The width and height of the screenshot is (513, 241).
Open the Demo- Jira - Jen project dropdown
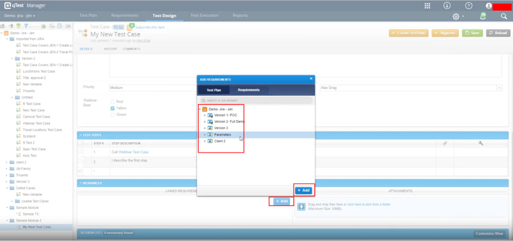click(20, 16)
